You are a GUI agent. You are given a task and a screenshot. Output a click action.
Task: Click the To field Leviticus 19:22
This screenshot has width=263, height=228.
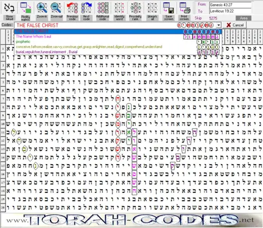point(230,11)
